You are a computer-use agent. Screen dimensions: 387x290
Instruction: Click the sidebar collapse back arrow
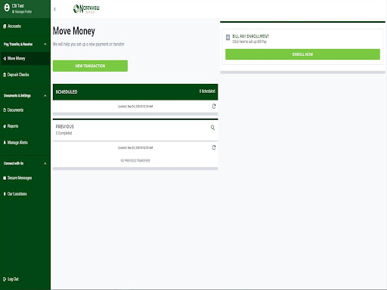[54, 9]
